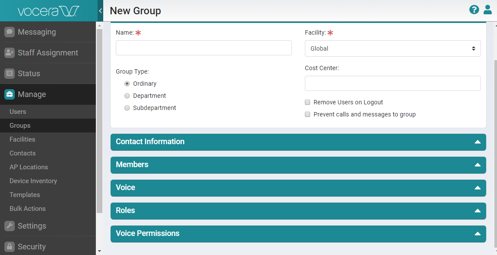
Task: Click the user profile icon
Action: click(x=487, y=9)
